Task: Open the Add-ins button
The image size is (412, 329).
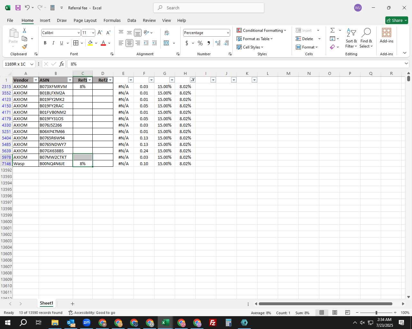Action: tap(387, 36)
